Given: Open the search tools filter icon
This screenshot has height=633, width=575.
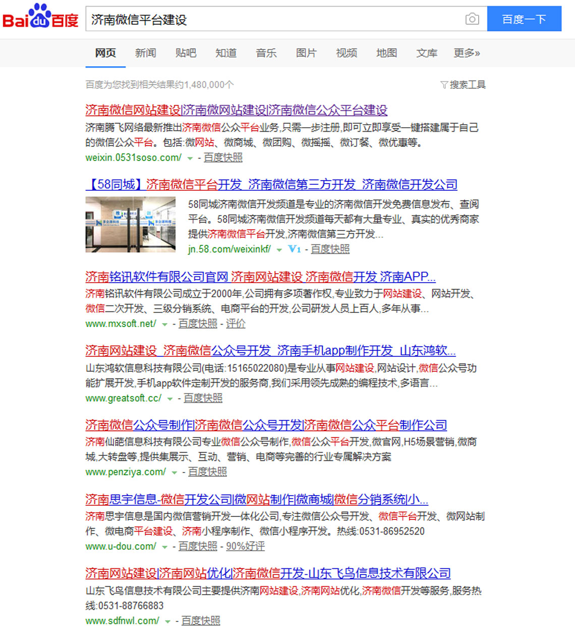Looking at the screenshot, I should pos(444,85).
